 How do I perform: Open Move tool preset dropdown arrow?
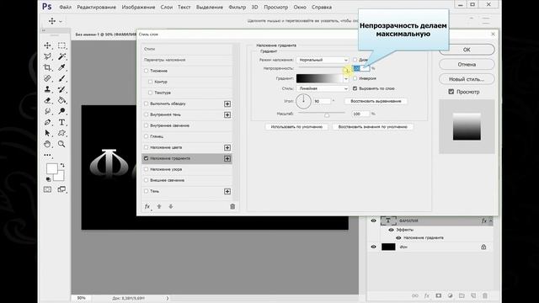[x=61, y=21]
